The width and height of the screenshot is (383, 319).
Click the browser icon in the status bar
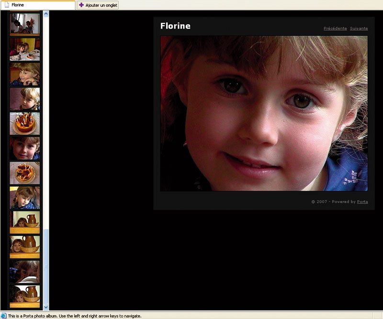(x=3, y=316)
